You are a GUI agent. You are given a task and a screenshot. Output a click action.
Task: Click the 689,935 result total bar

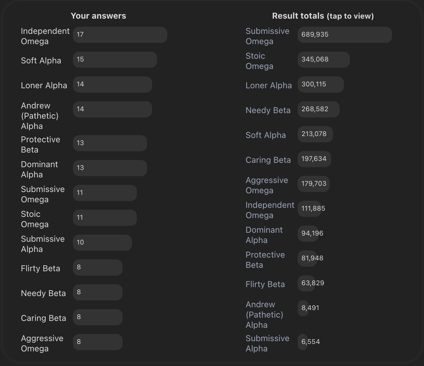[x=345, y=35]
